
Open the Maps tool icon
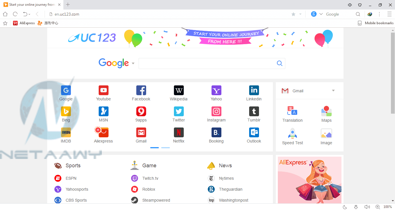click(326, 111)
